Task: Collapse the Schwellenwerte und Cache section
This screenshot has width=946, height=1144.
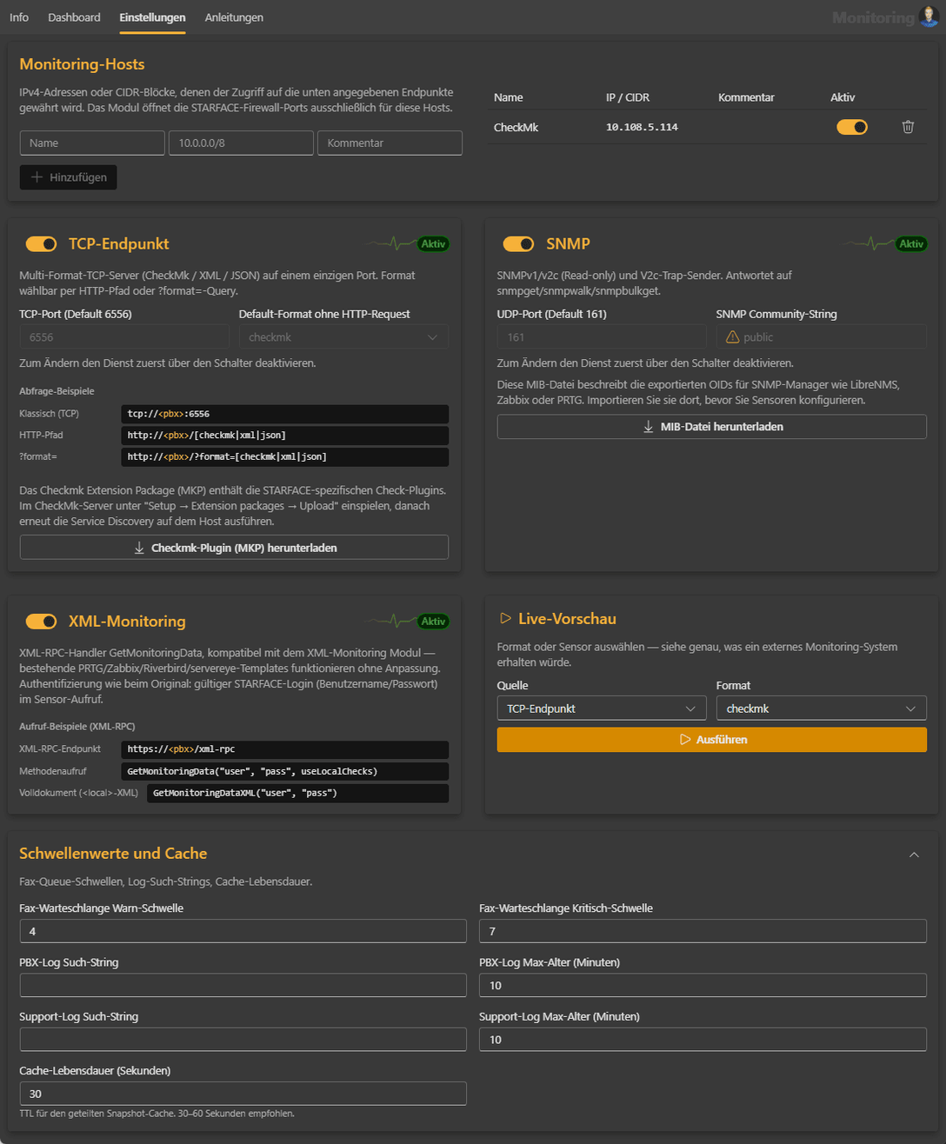Action: click(x=914, y=855)
